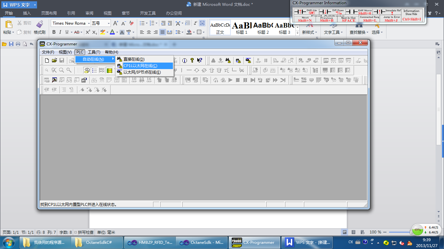
Task: Click the context help arrow-question icon
Action: tap(200, 60)
